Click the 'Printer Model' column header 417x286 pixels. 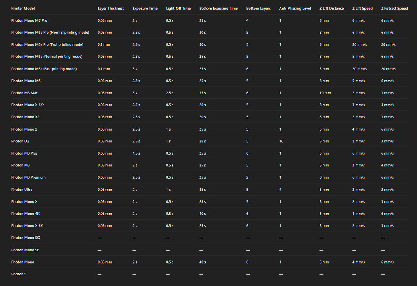(x=23, y=8)
